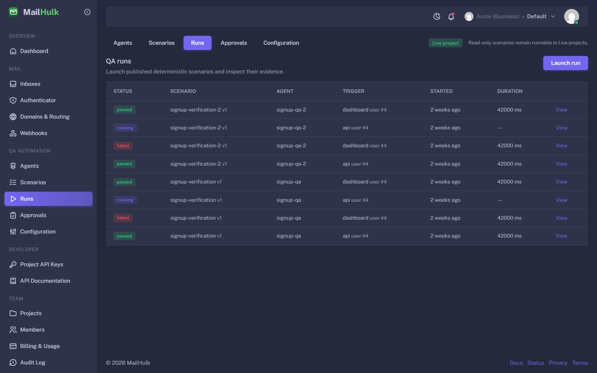Click Billing & Usage card icon

(13, 346)
